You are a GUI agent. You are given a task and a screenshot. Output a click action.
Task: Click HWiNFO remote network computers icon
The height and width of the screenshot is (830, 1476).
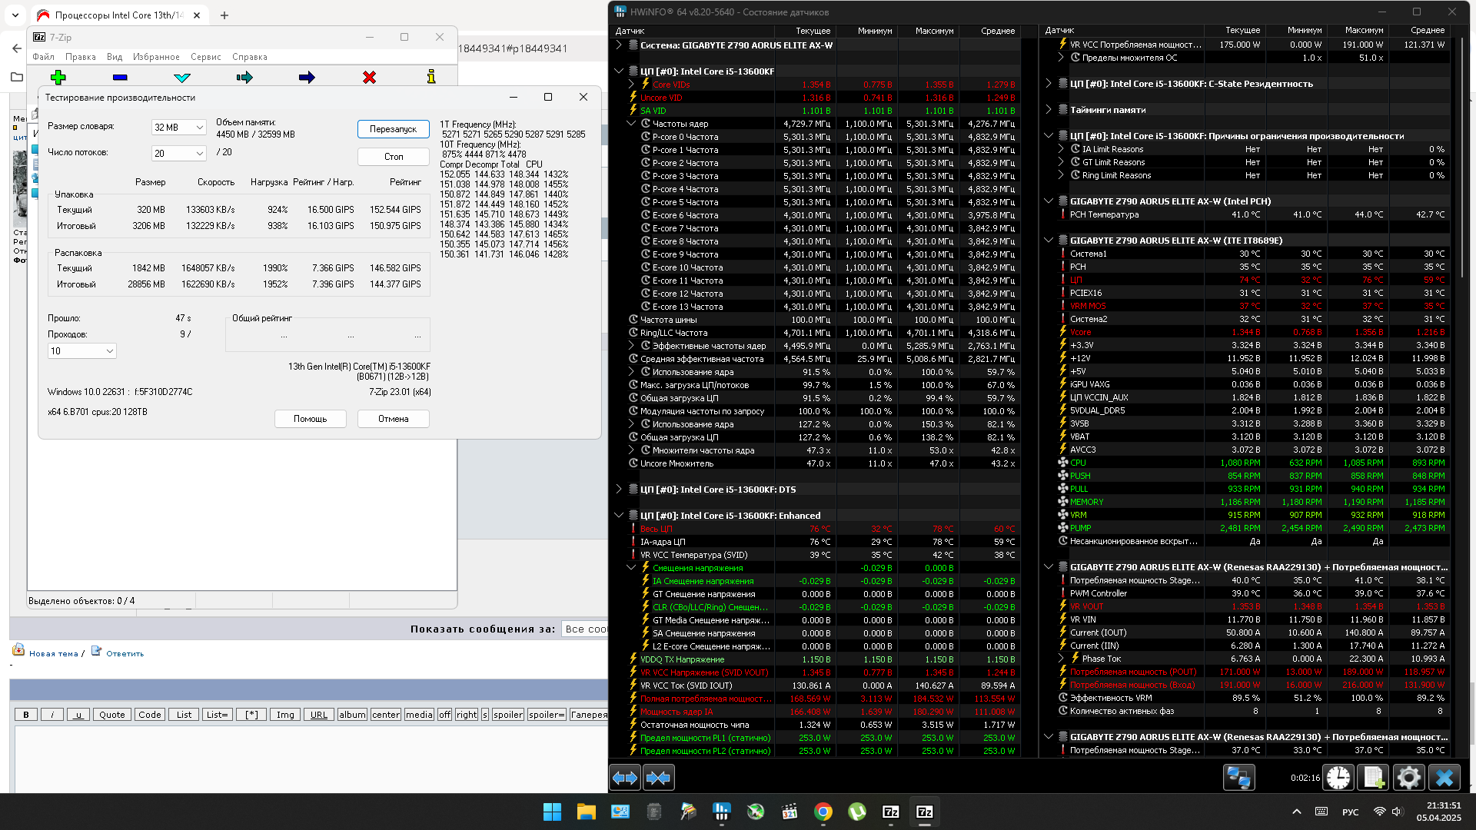[1238, 778]
